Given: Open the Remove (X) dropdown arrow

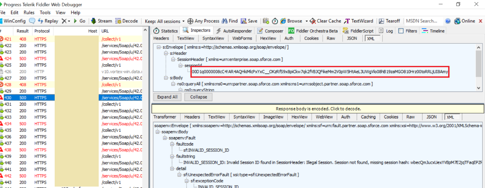Looking at the screenshot, I should pos(69,21).
